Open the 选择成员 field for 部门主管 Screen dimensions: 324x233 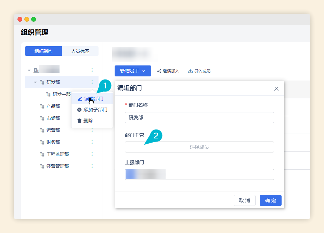tap(199, 147)
